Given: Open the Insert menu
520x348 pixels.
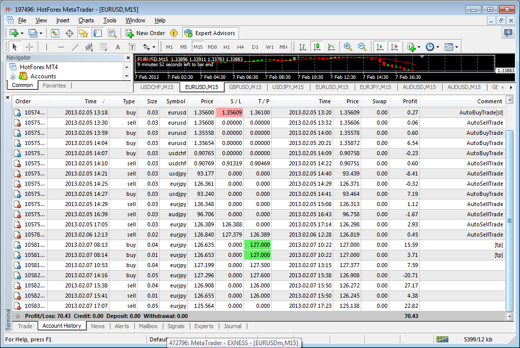Looking at the screenshot, I should 63,20.
